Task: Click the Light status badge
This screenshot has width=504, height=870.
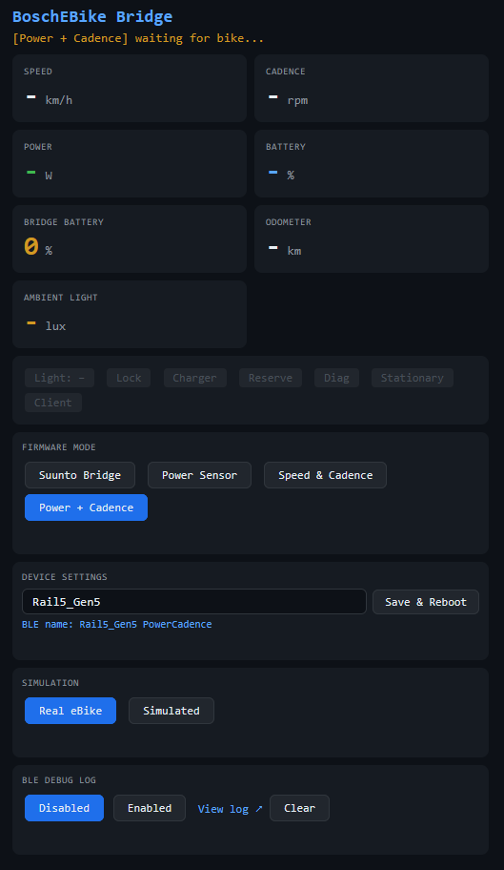Action: (x=59, y=378)
